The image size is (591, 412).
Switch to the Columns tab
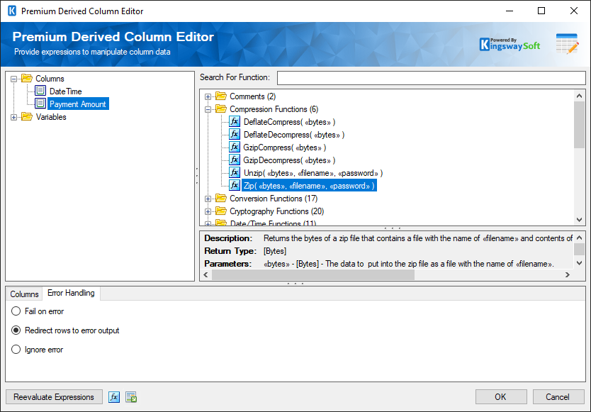pos(24,294)
